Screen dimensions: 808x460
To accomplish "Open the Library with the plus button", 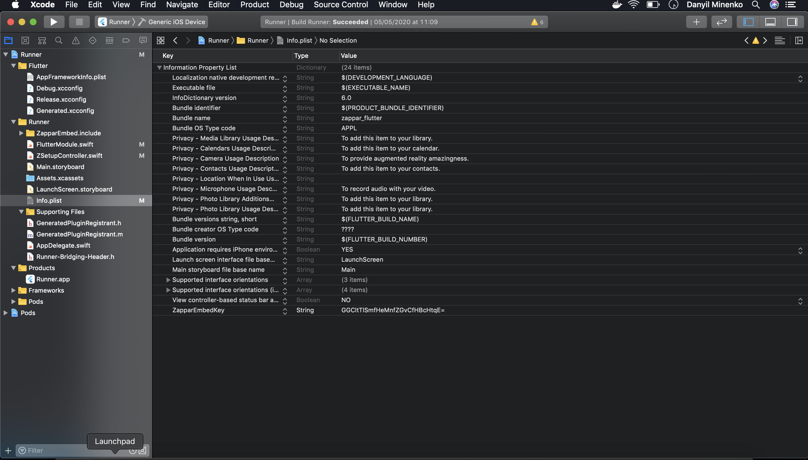I will point(696,22).
